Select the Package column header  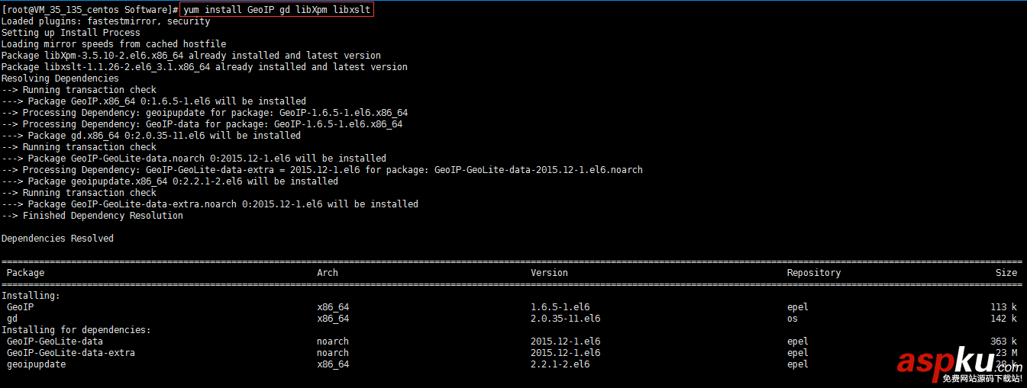tap(25, 273)
